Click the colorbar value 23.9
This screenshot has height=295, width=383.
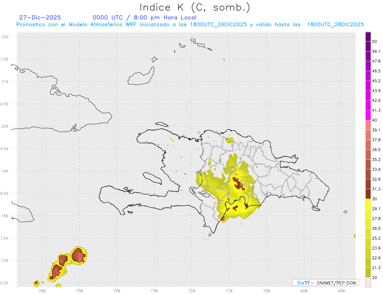[376, 248]
